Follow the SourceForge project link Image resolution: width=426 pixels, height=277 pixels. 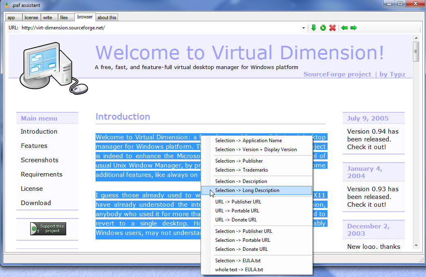pyautogui.click(x=337, y=74)
